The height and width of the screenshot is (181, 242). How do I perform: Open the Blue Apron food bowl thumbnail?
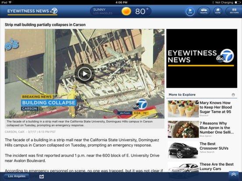tap(183, 129)
